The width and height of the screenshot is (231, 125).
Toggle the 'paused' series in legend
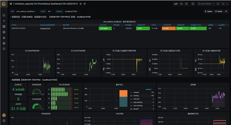click(x=136, y=109)
